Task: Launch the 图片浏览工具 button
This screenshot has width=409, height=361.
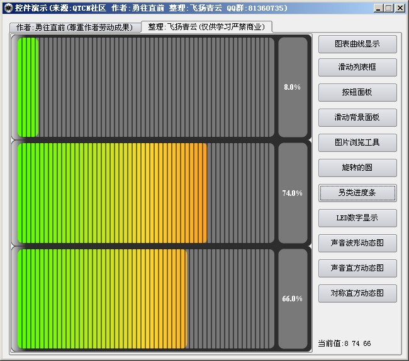Action: click(357, 143)
